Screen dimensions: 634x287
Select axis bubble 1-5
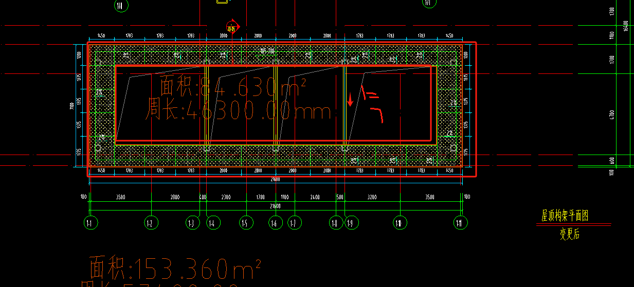[246, 223]
